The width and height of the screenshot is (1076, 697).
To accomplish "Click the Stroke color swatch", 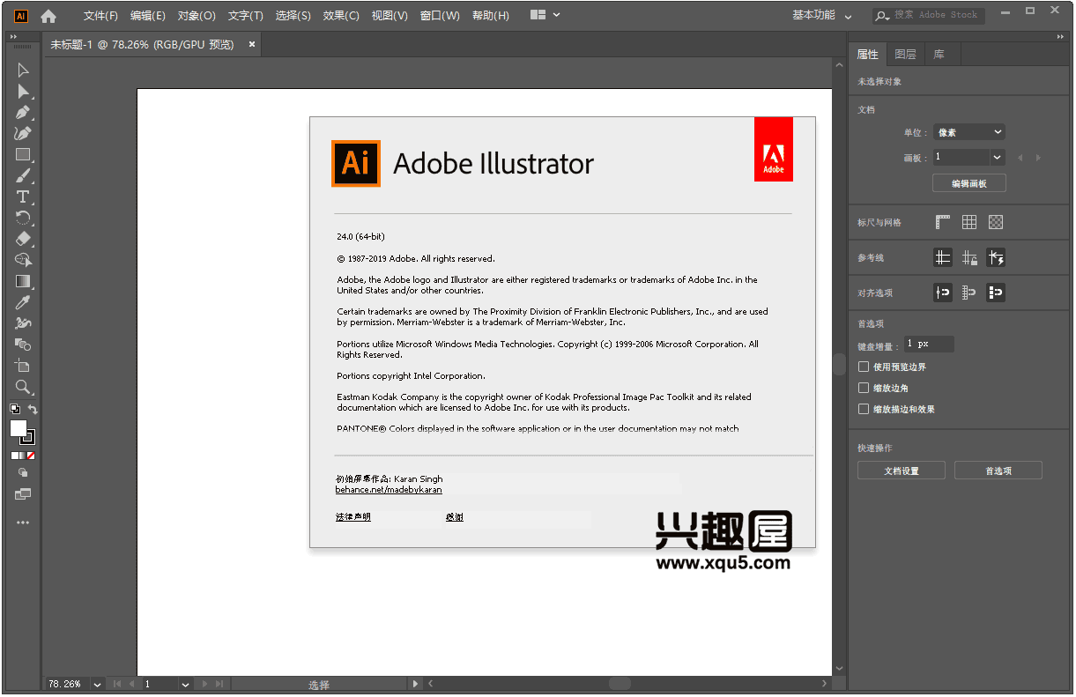I will click(29, 438).
